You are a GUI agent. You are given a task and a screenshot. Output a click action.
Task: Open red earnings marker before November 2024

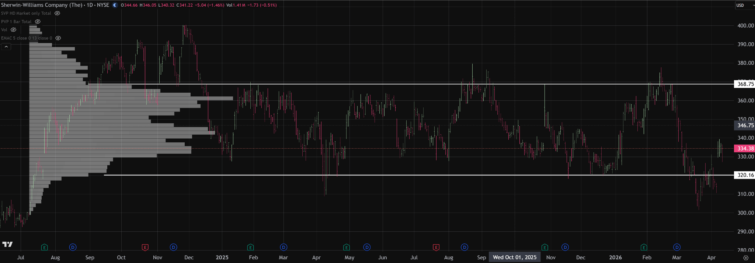point(145,247)
